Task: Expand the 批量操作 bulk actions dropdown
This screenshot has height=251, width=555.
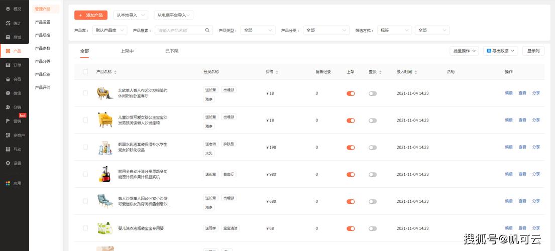Action: click(465, 51)
